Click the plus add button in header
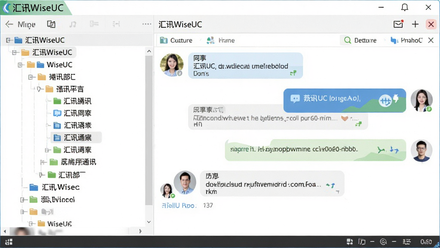The image size is (440, 248). 415,24
